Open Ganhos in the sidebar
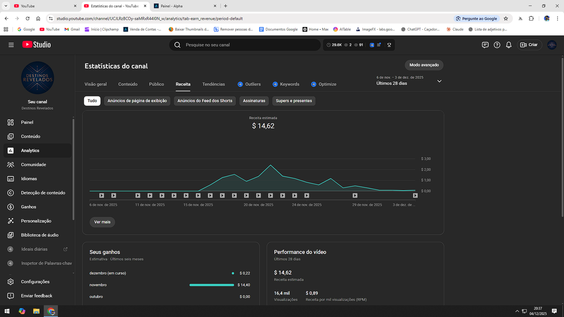564x317 pixels. (x=29, y=207)
